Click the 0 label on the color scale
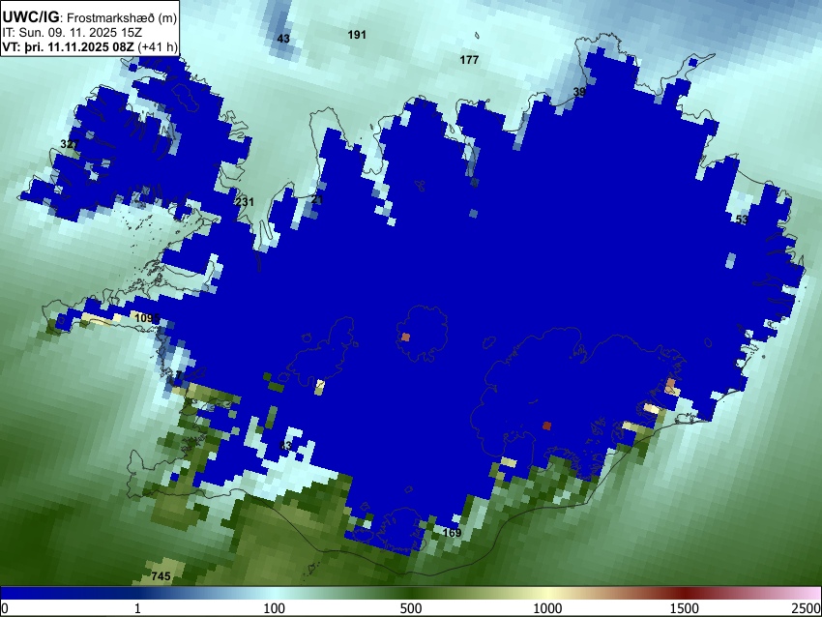The height and width of the screenshot is (617, 822). click(x=5, y=608)
